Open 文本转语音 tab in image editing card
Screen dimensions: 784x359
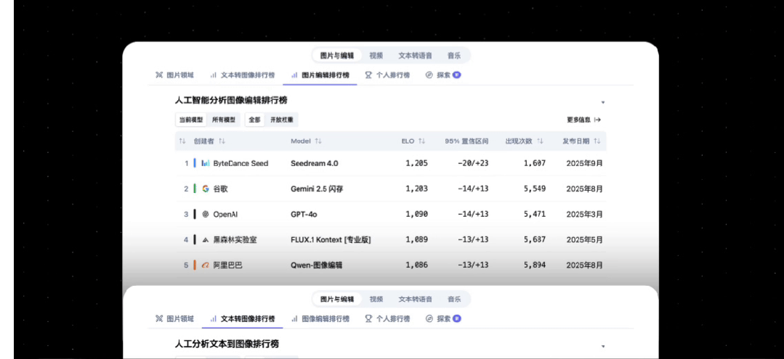[415, 55]
